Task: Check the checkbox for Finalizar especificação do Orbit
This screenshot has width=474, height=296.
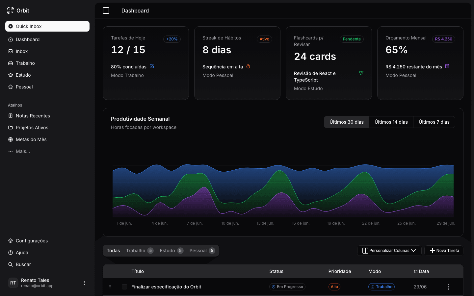Action: [124, 287]
